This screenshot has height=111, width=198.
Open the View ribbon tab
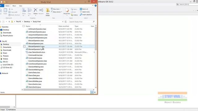tap(21, 6)
